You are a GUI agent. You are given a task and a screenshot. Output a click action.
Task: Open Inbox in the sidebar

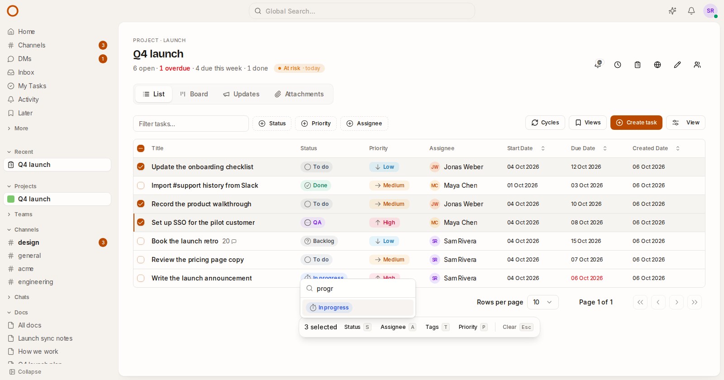(x=57, y=72)
